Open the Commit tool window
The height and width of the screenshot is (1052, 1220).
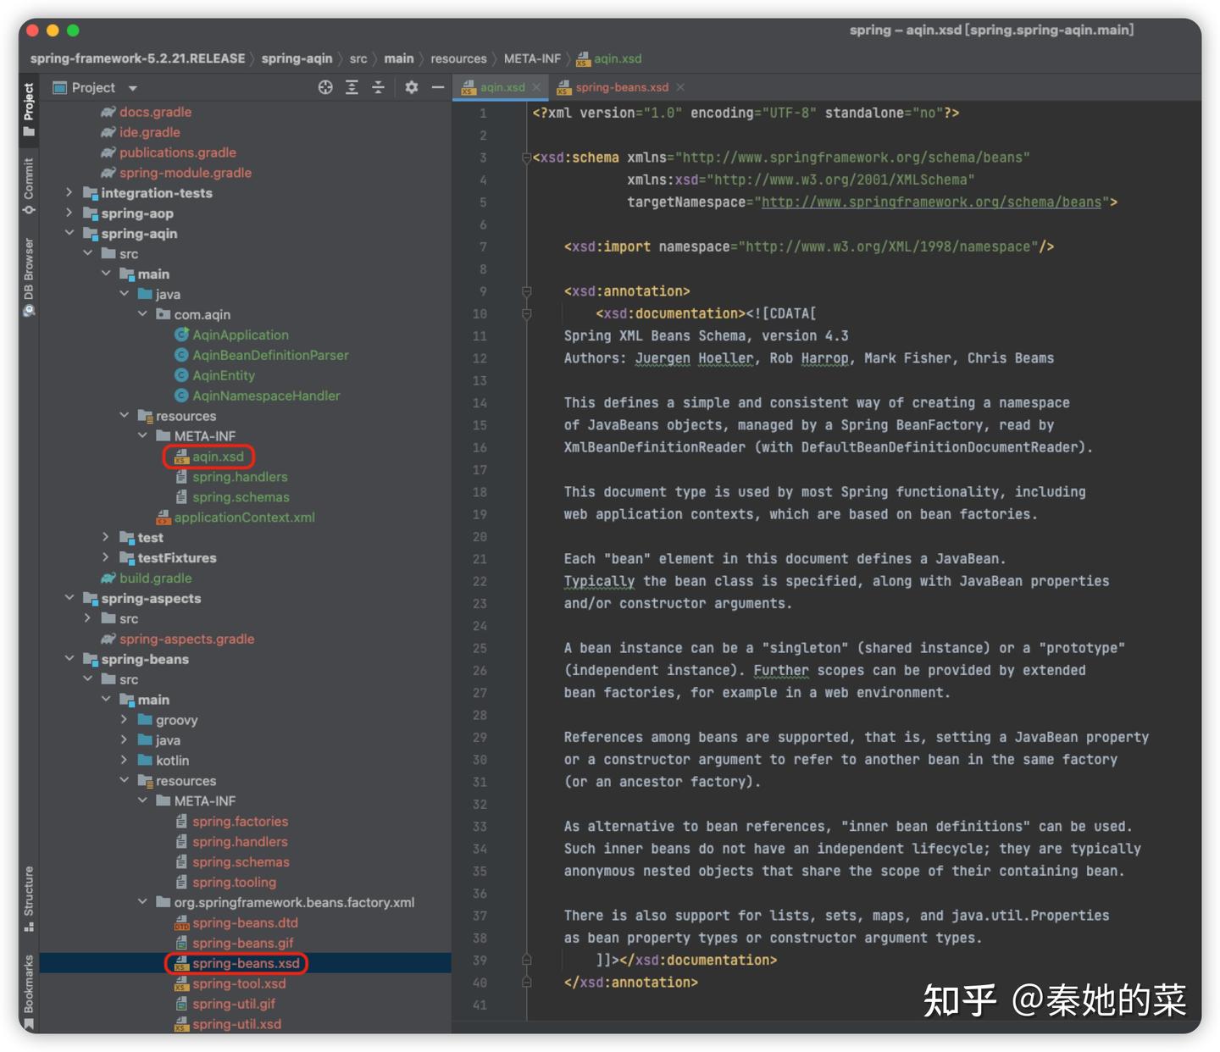[x=29, y=185]
